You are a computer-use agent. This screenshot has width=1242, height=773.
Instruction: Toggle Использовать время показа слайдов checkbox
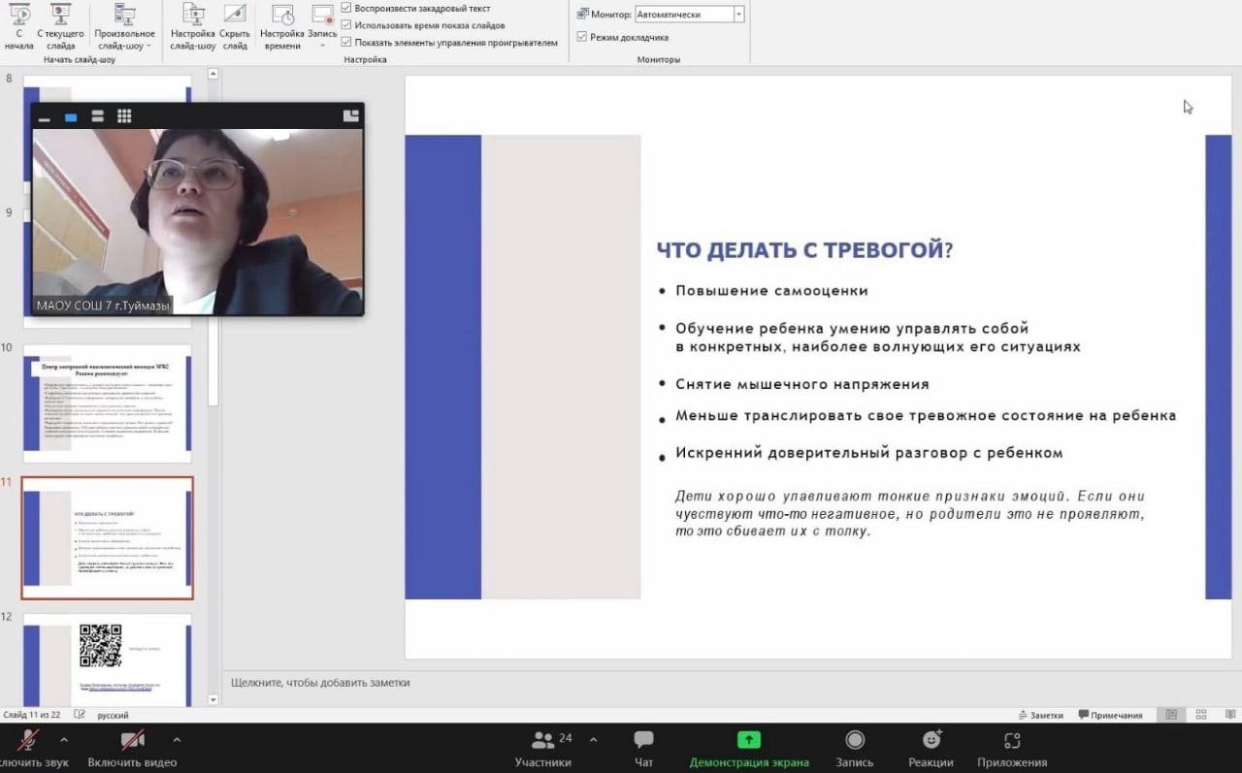tap(346, 25)
